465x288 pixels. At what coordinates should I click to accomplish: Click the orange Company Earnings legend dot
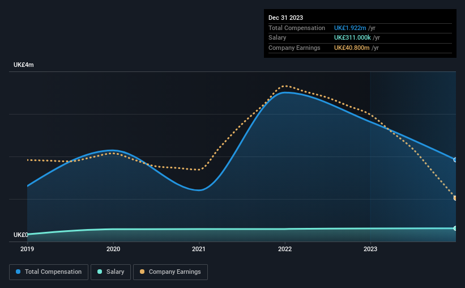pos(142,272)
